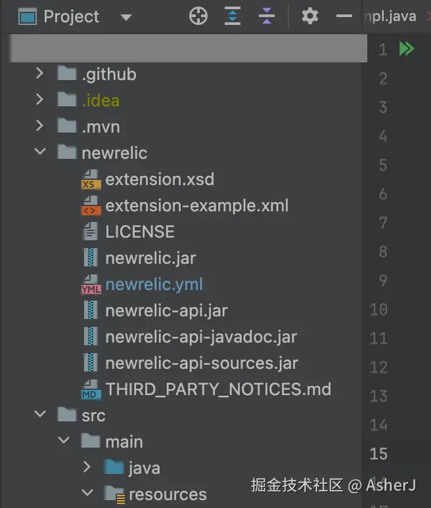
Task: Switch to the npl.java editor tab
Action: pyautogui.click(x=390, y=16)
